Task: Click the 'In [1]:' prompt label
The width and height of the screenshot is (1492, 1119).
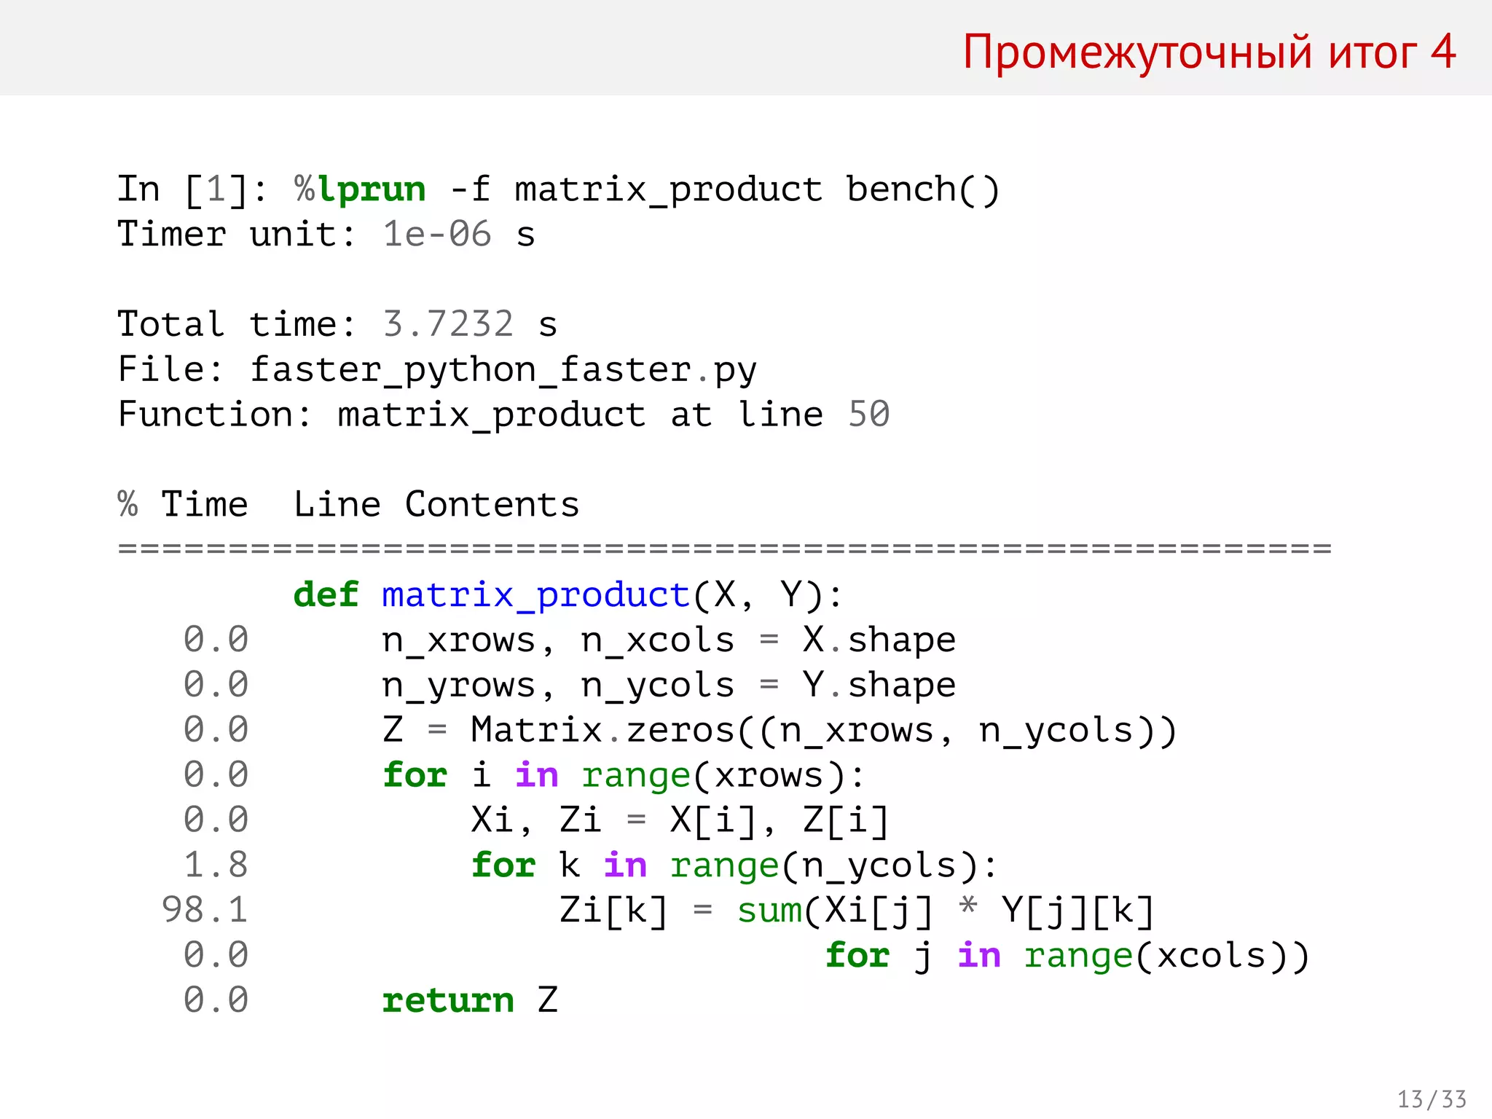Action: (193, 190)
